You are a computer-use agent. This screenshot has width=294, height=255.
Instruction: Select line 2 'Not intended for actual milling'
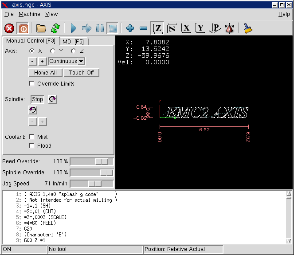(x=71, y=200)
